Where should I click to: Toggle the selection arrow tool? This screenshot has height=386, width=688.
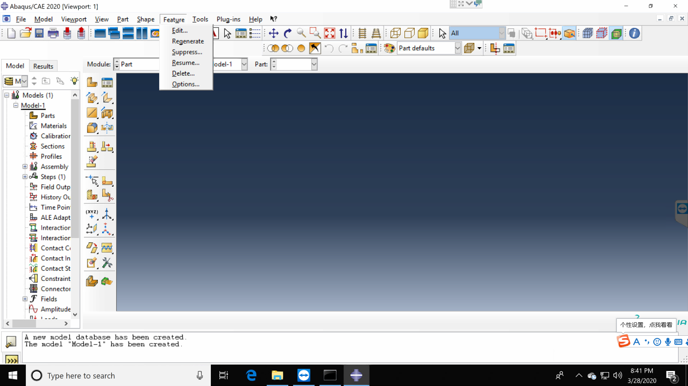(442, 33)
